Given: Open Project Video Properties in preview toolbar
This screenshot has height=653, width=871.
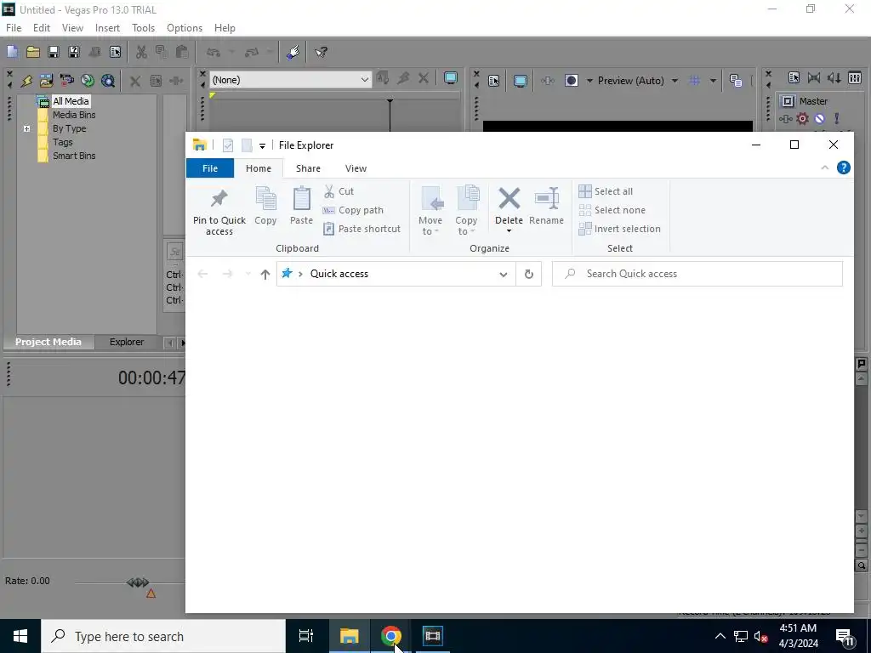Looking at the screenshot, I should point(494,81).
